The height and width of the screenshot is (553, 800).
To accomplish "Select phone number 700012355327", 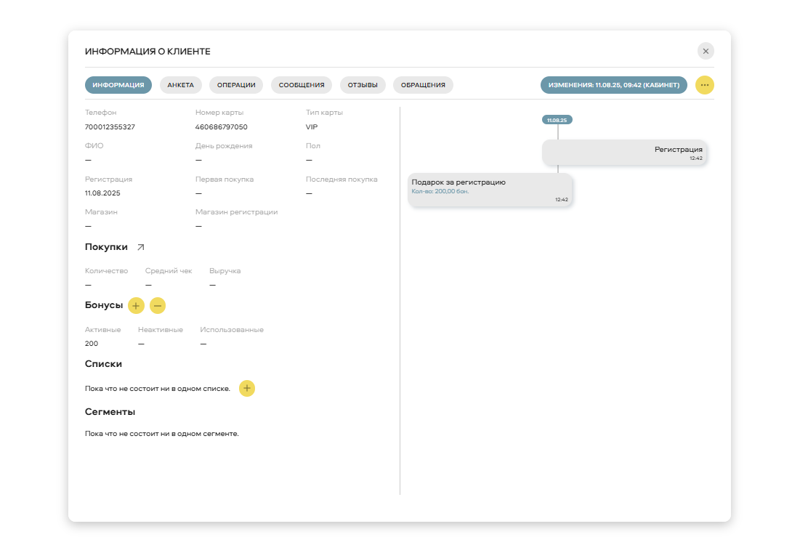I will coord(110,127).
